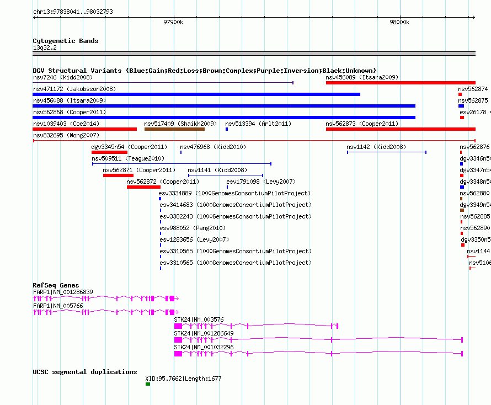Click the ruler's left end arrow

(35, 17)
